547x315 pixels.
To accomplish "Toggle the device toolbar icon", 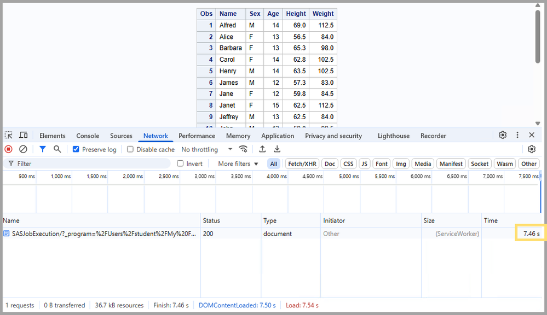I will (x=24, y=136).
